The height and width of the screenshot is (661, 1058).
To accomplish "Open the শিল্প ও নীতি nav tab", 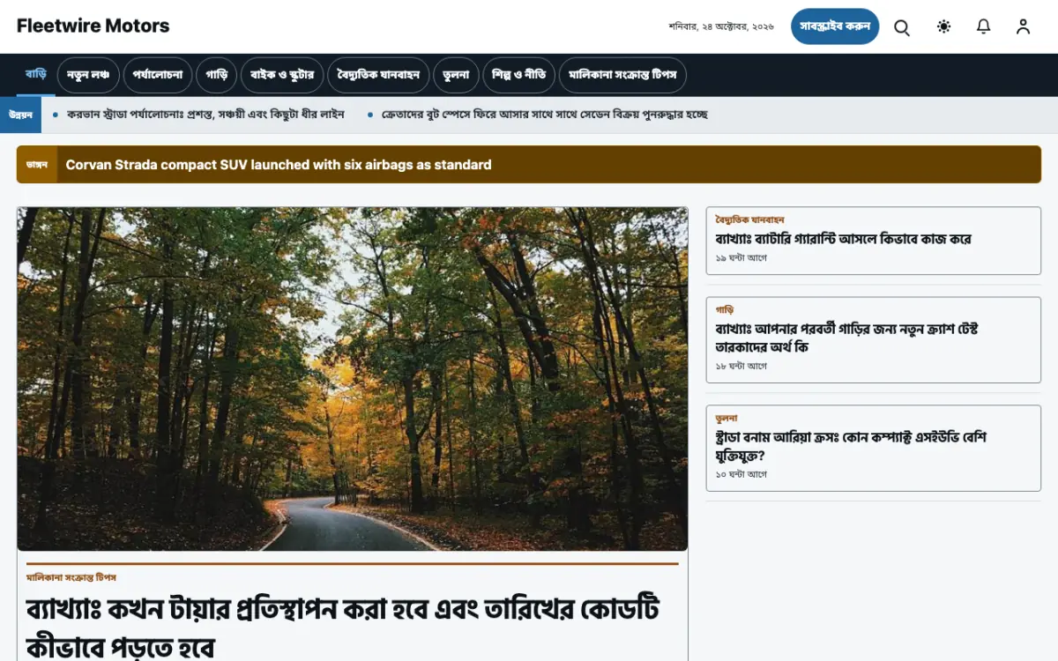I will click(519, 75).
